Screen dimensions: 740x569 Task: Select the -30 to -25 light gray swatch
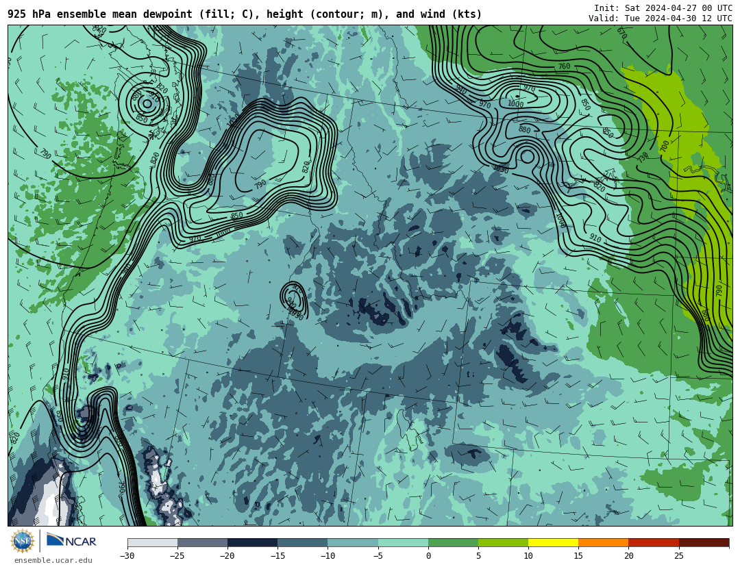[152, 542]
